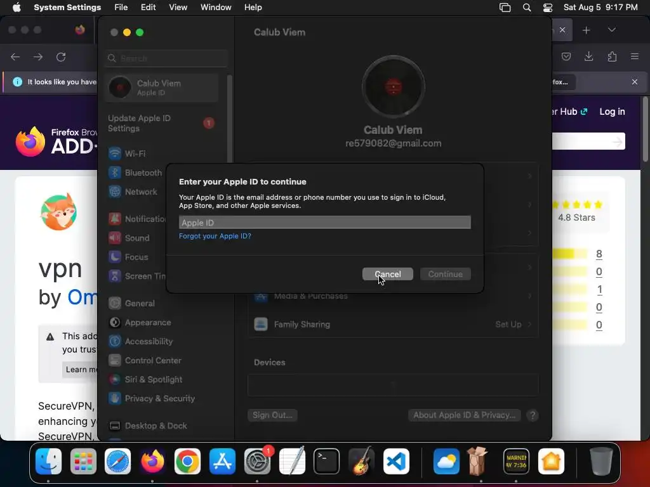Select Calub Viem Apple ID in sidebar

(x=162, y=88)
